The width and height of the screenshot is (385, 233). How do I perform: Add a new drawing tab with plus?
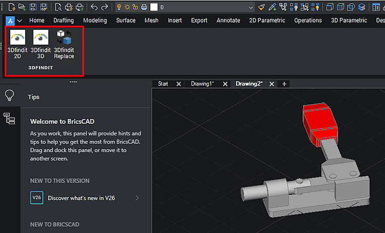pos(284,84)
